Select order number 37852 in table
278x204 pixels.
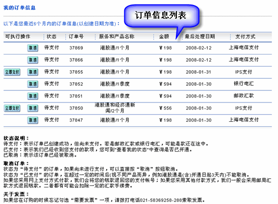(76, 84)
